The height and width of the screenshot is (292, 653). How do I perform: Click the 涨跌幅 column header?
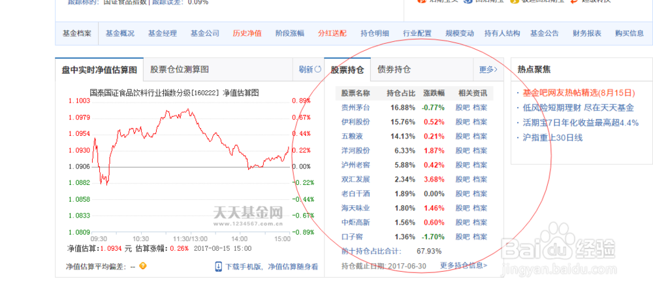(x=434, y=93)
